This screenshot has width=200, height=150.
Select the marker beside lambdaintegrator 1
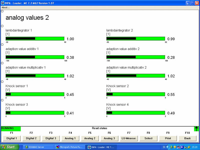coord(2,26)
